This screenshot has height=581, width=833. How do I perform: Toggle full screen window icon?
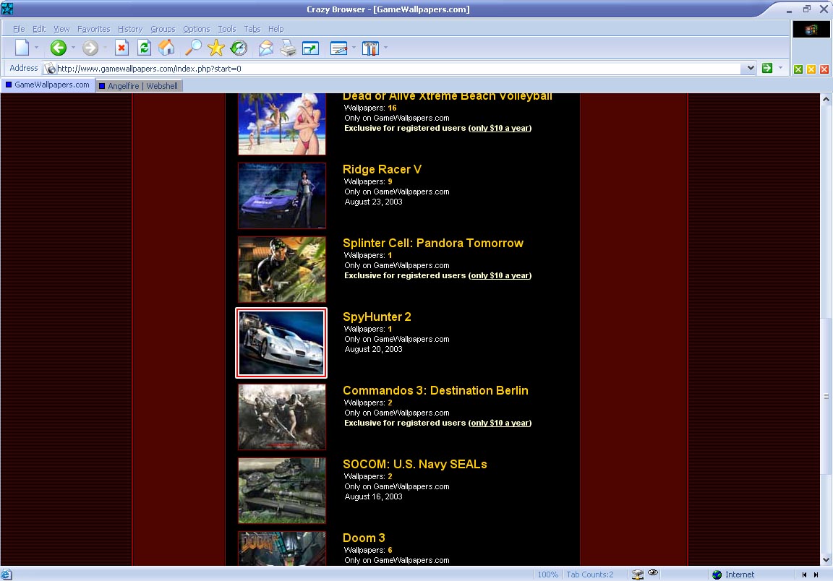[310, 48]
